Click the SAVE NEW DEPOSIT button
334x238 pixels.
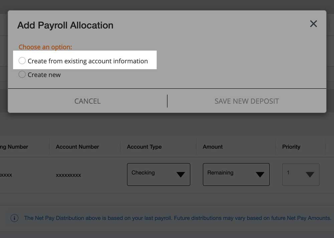(246, 101)
